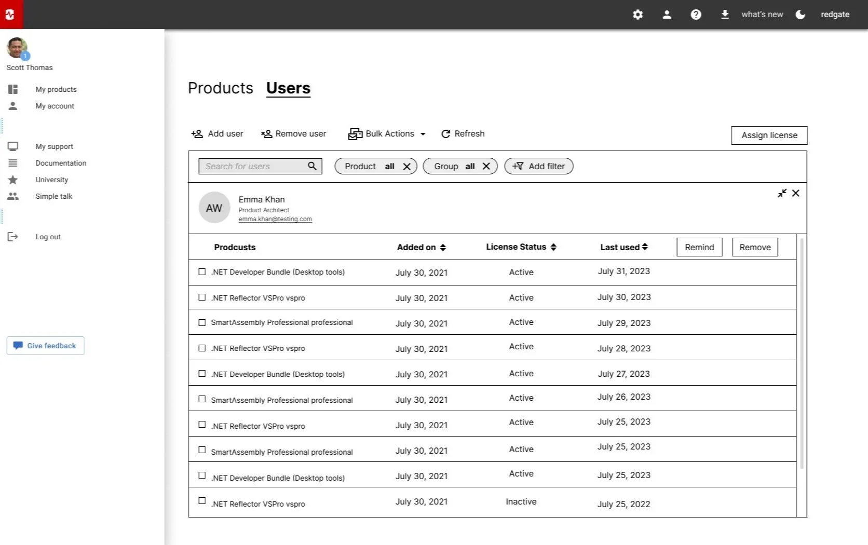This screenshot has width=868, height=545.
Task: Open My products dashboard icon
Action: point(13,89)
